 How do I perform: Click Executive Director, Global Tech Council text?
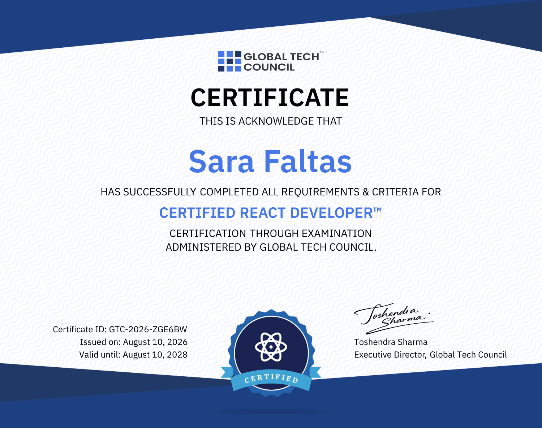pos(430,355)
